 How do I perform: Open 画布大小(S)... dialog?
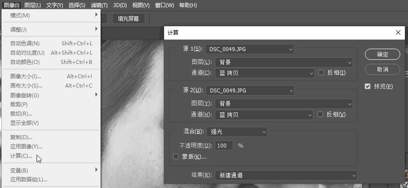tap(51, 86)
